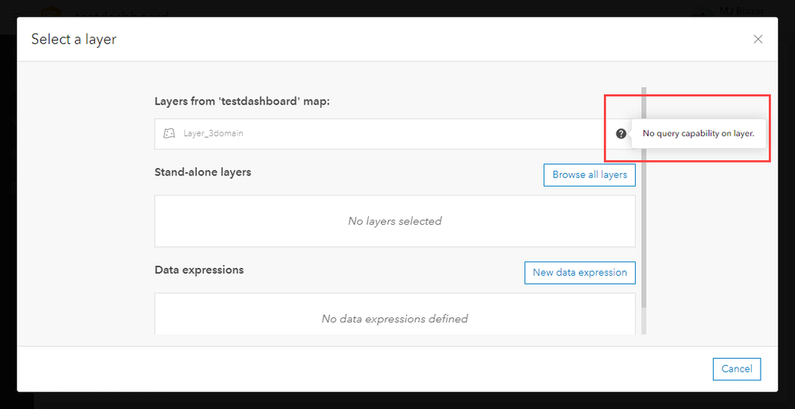Image resolution: width=795 pixels, height=409 pixels.
Task: Click the 'No query capability on layer' tooltip
Action: click(x=698, y=134)
